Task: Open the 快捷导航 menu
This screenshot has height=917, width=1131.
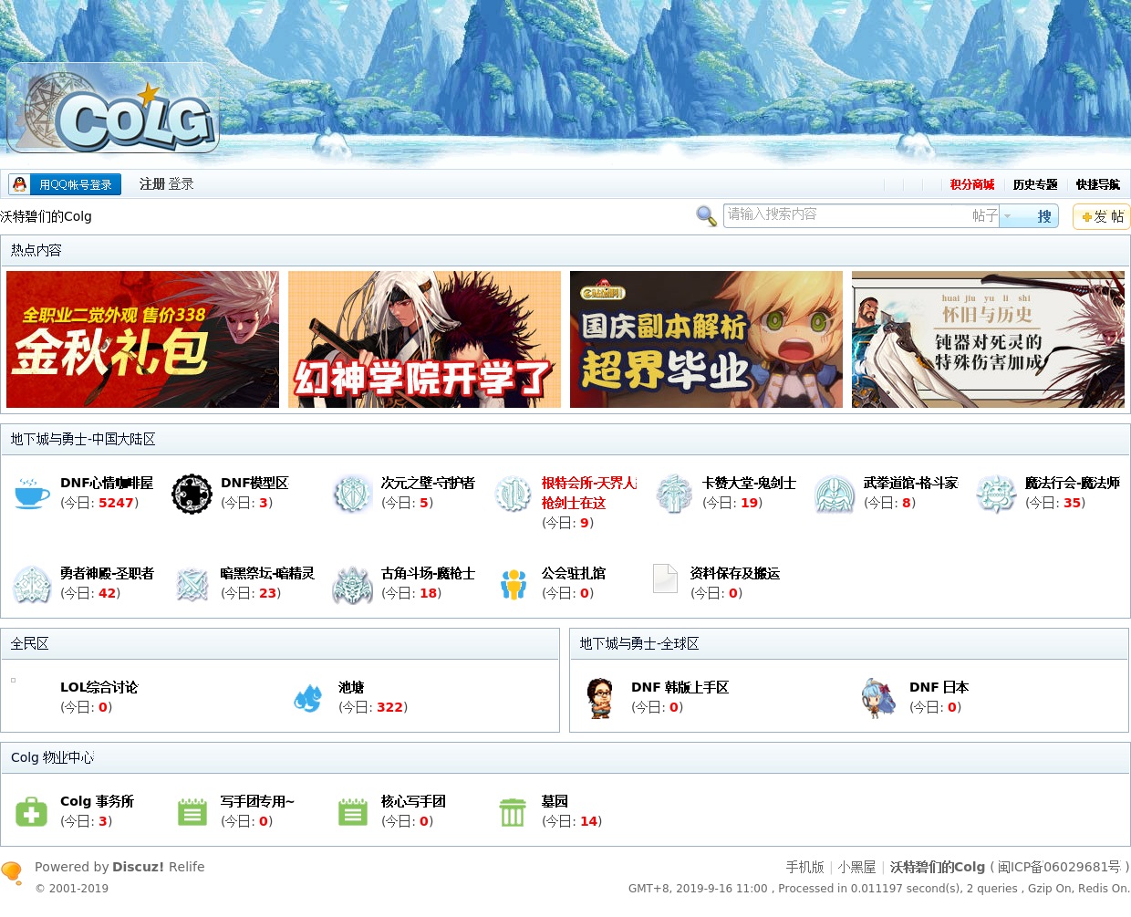Action: [x=1098, y=184]
